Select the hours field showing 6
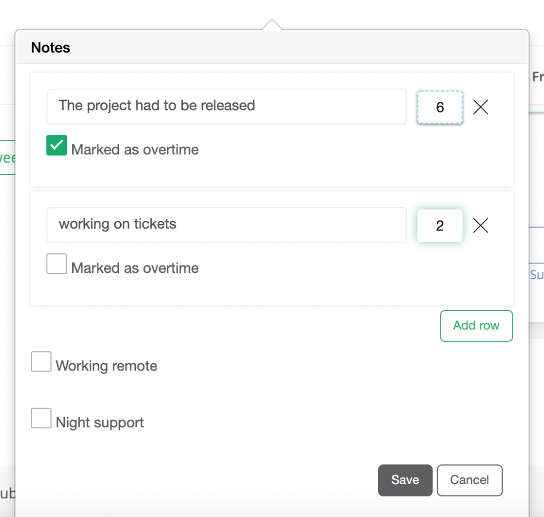The image size is (544, 517). coord(440,107)
